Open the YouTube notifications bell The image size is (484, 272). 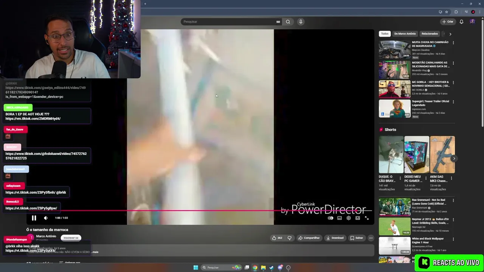point(461,22)
